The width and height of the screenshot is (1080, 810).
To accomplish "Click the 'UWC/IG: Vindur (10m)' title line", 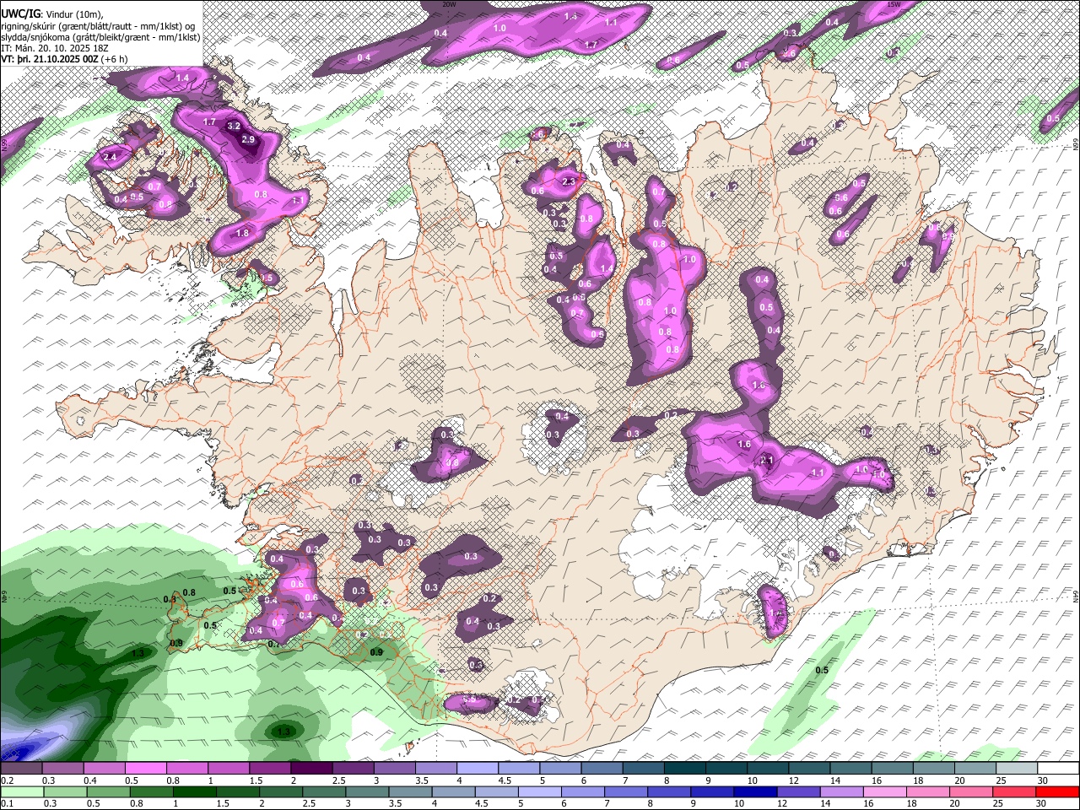I will (51, 14).
